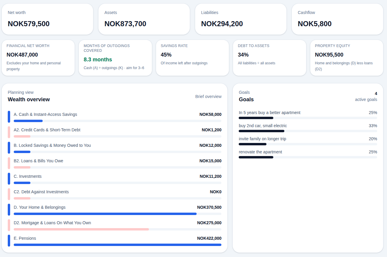
Task: Select the active goals counter label
Action: pos(366,99)
